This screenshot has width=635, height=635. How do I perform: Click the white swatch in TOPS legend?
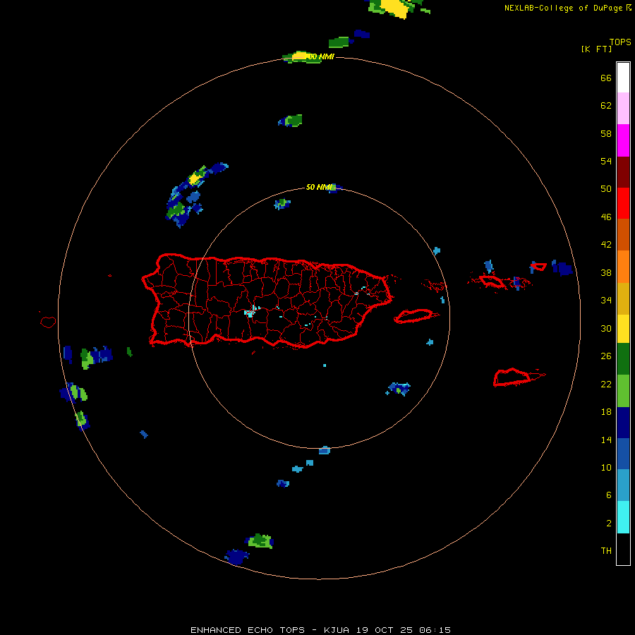(x=623, y=78)
